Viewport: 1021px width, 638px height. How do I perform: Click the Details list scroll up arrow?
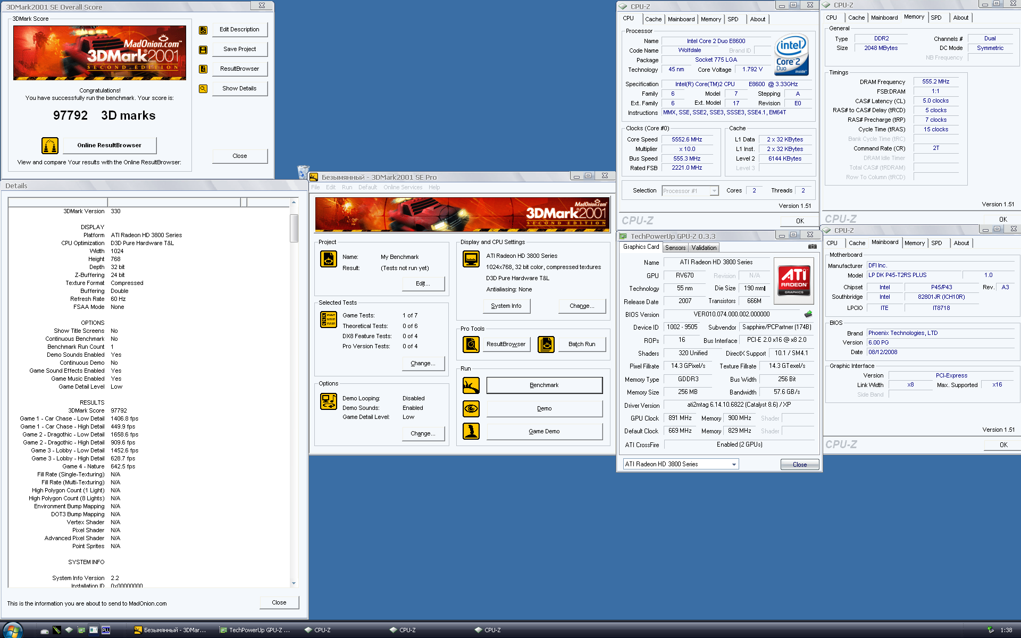294,202
